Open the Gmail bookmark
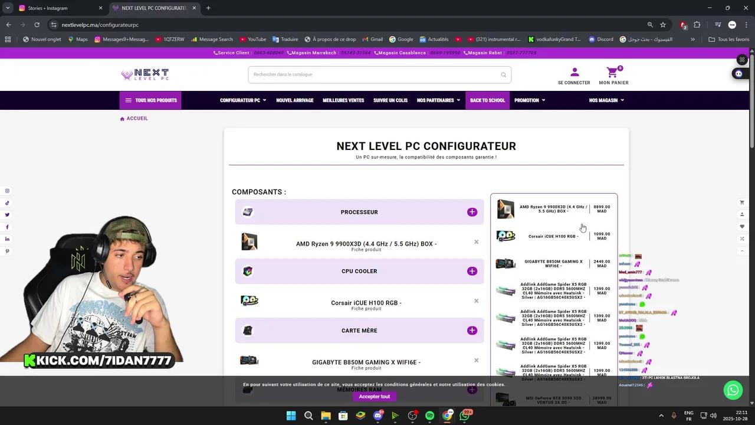Screen dimensions: 755x425 (372, 40)
